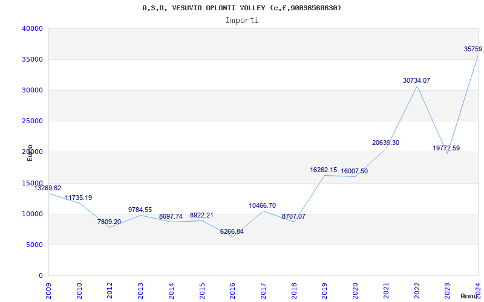The height and width of the screenshot is (302, 484).
Task: Click x-axis year 2019
Action: (325, 291)
